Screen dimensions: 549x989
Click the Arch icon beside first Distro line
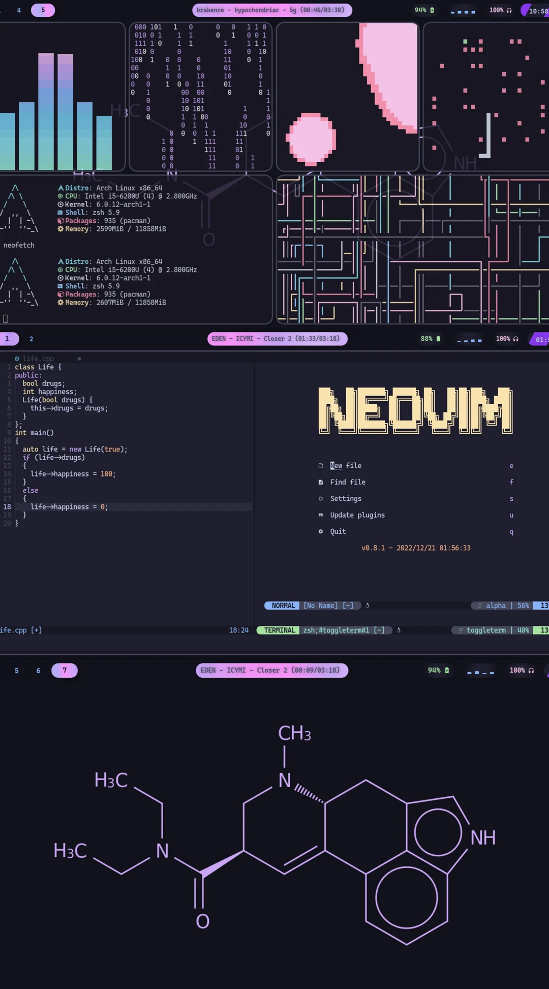(60, 188)
